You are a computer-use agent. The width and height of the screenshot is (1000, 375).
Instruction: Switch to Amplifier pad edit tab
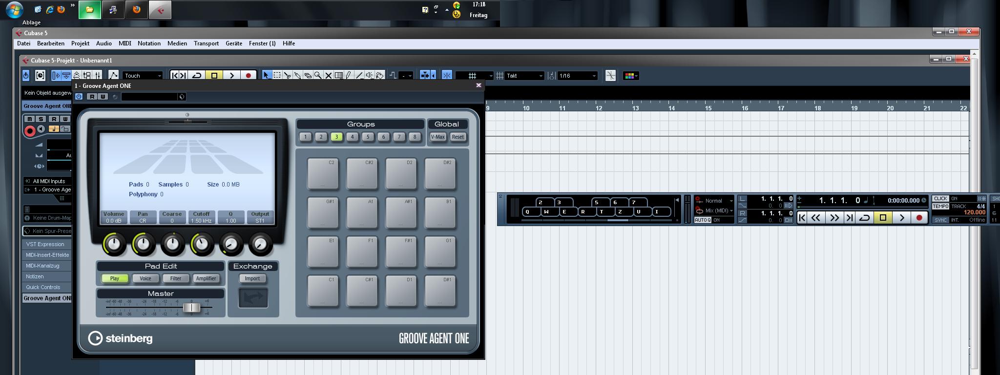coord(206,278)
